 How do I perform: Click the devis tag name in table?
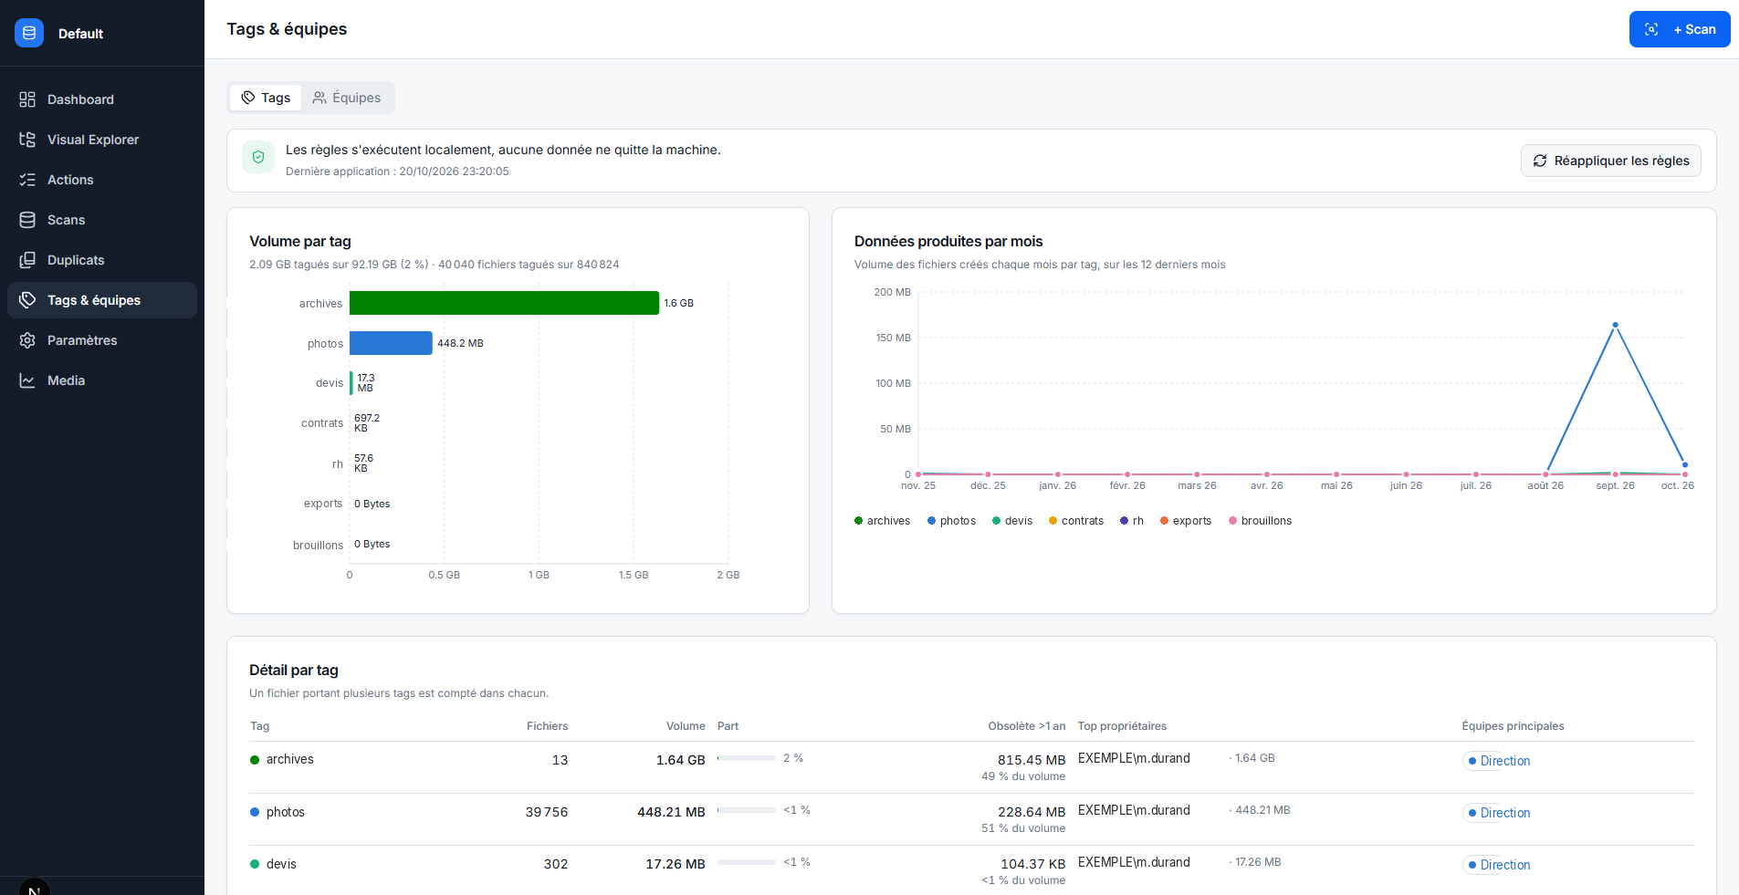tap(281, 864)
